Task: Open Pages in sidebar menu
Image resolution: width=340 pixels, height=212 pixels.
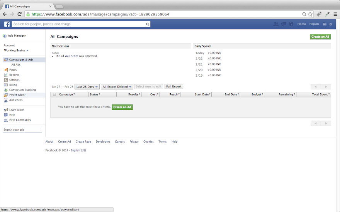Action: pyautogui.click(x=13, y=70)
